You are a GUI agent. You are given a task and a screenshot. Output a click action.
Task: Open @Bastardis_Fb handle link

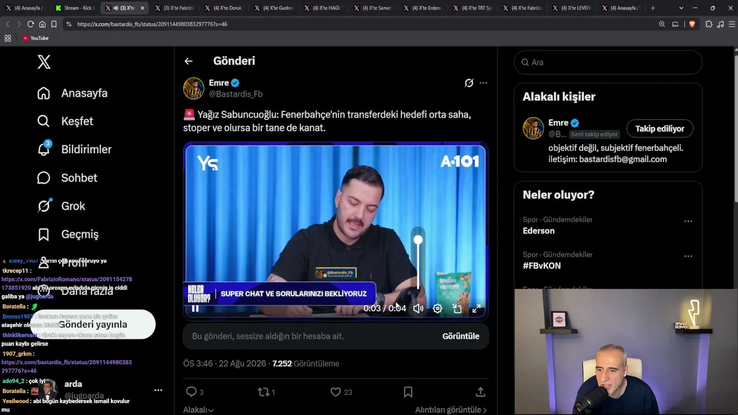235,94
